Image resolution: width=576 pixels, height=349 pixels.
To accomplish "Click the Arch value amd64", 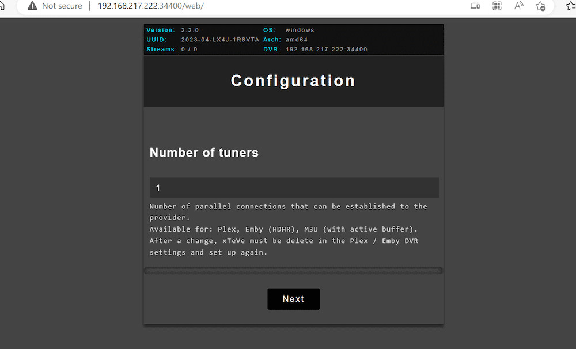I will [x=297, y=40].
